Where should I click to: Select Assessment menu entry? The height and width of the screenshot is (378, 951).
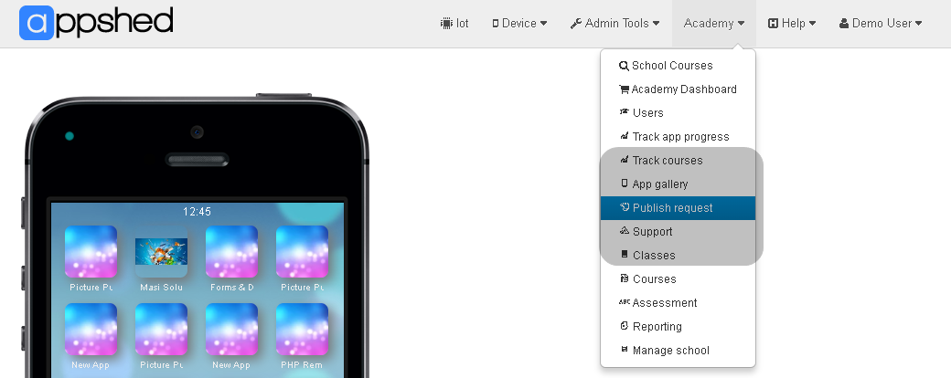[x=678, y=302]
